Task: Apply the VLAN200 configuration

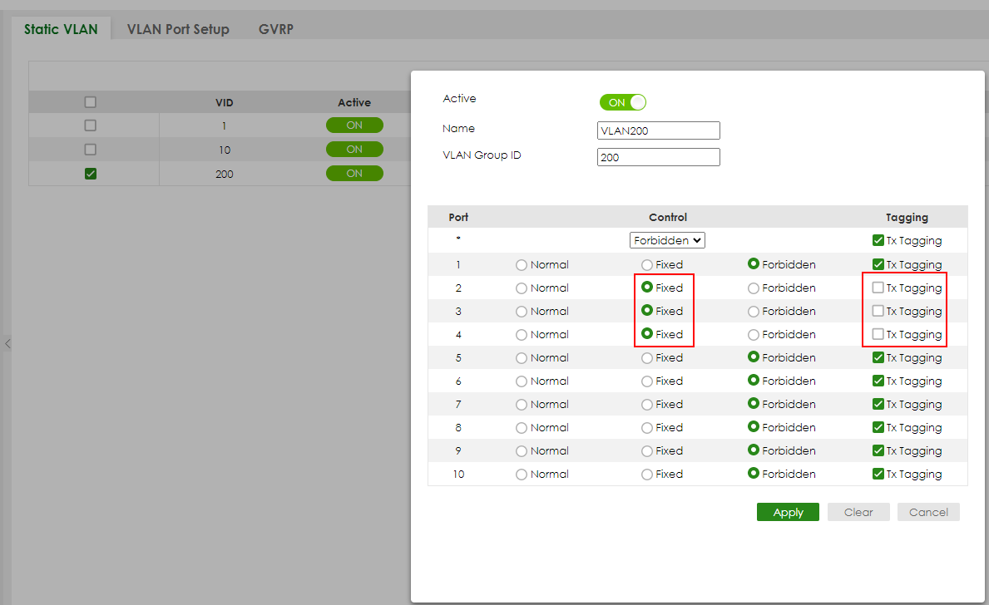Action: click(787, 512)
